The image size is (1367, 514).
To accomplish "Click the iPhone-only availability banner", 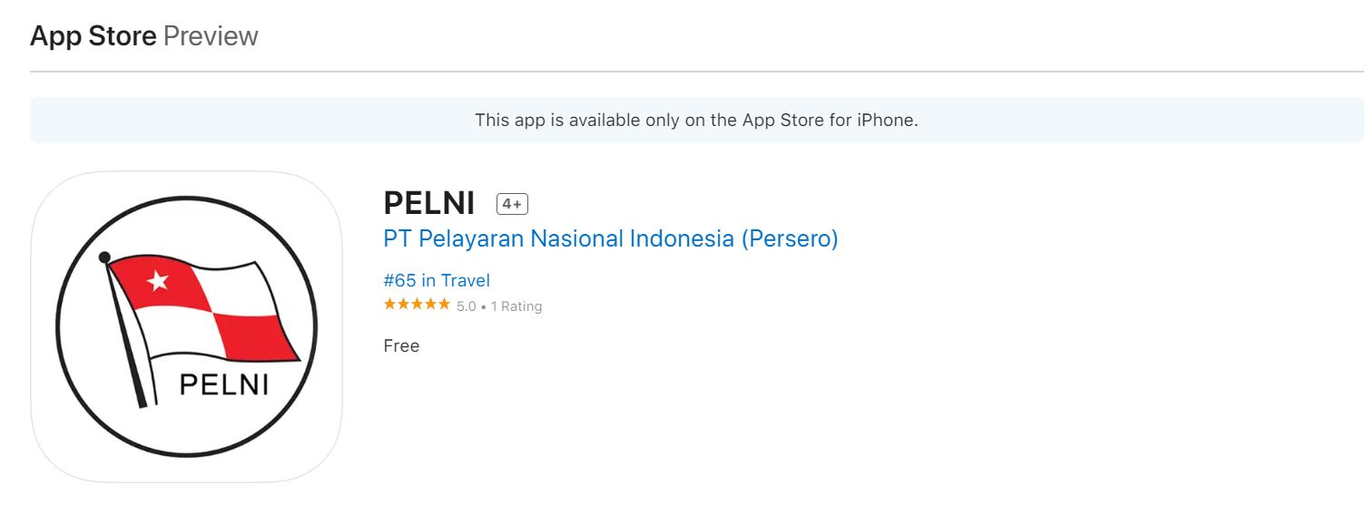I will [696, 120].
